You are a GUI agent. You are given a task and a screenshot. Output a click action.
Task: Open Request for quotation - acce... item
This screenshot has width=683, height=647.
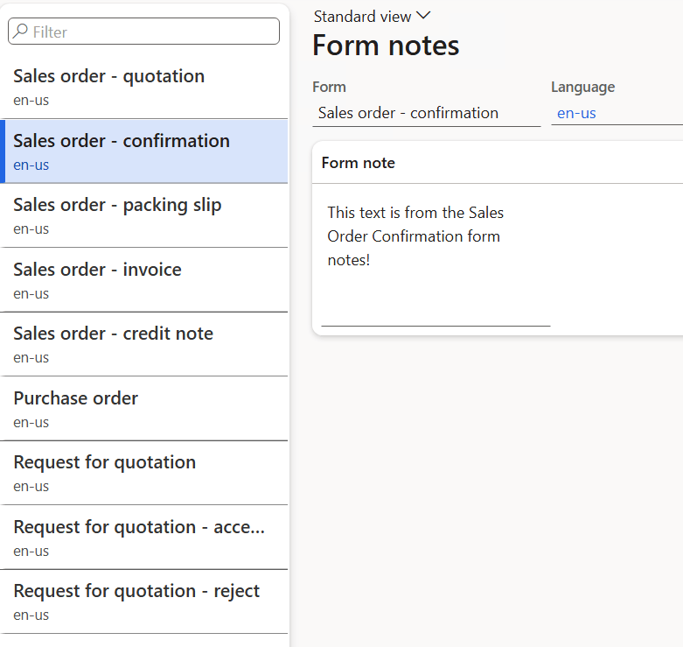point(143,538)
